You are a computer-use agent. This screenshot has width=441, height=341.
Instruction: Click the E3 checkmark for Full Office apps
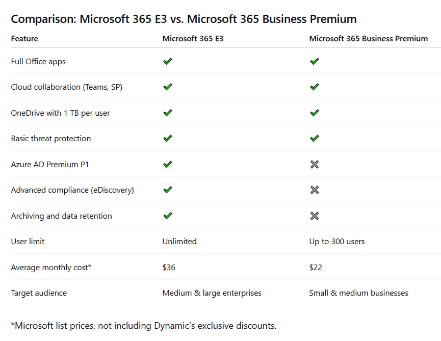(x=167, y=61)
